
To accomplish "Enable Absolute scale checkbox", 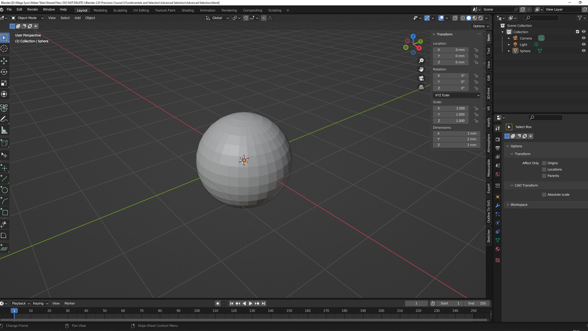I will pyautogui.click(x=544, y=194).
